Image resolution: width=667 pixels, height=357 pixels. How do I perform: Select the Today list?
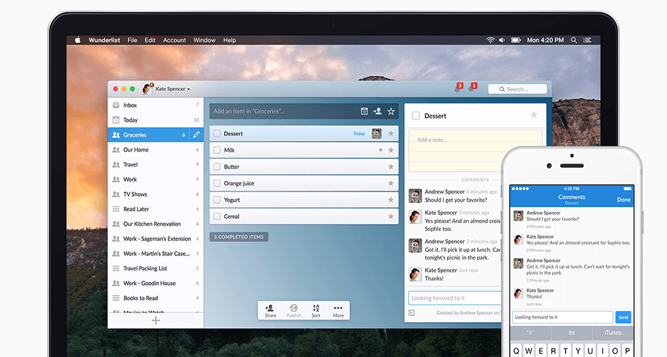(156, 120)
